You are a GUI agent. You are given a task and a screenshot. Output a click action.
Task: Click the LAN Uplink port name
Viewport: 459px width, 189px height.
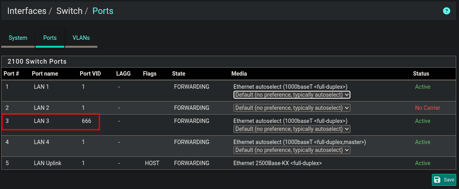[47, 163]
